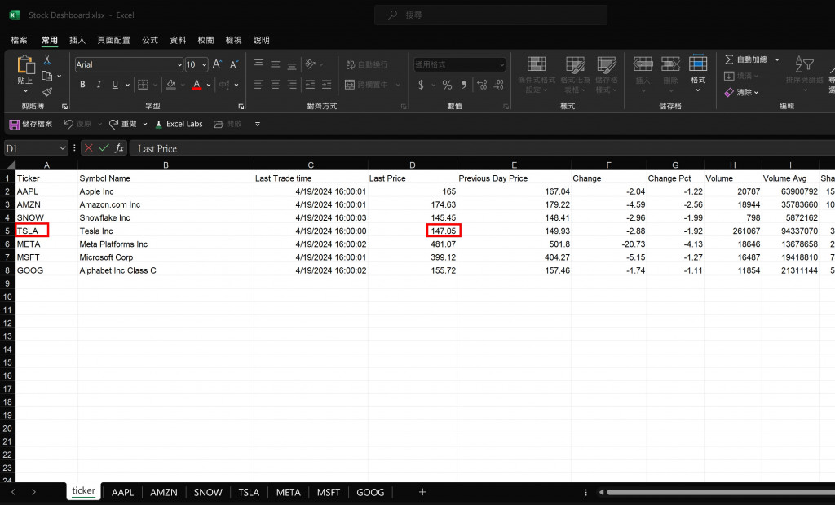Select the Snowflake Inc cell
The height and width of the screenshot is (505, 835).
(166, 217)
